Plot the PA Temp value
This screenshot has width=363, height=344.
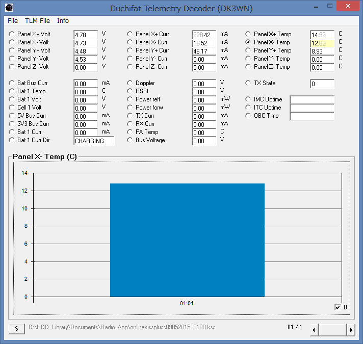(129, 132)
